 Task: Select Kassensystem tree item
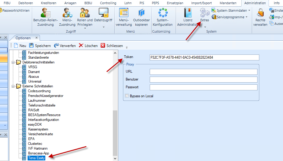38,129
